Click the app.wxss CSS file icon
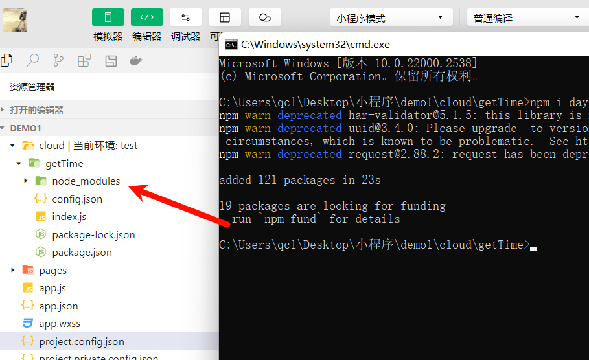This screenshot has width=589, height=360. click(28, 323)
